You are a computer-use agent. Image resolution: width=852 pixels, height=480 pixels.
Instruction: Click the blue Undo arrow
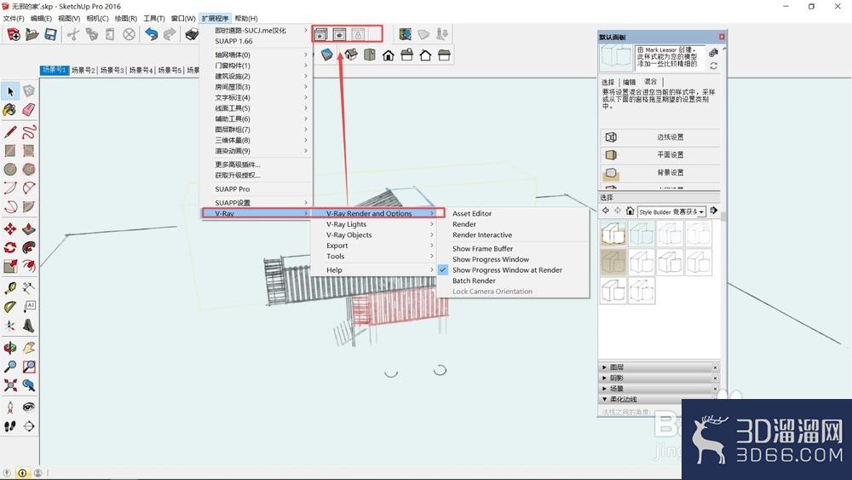point(151,35)
